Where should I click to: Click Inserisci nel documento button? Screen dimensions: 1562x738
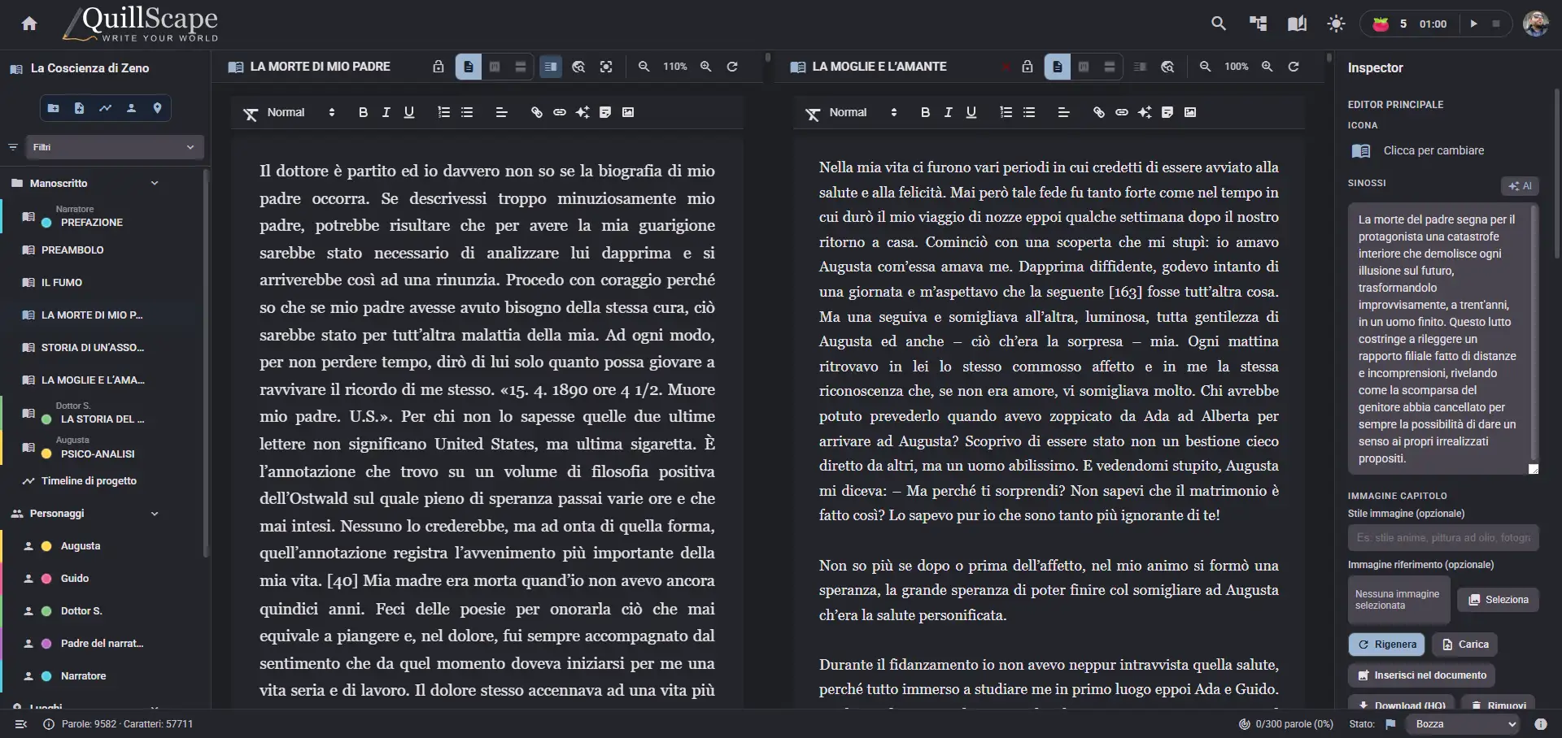pyautogui.click(x=1421, y=675)
